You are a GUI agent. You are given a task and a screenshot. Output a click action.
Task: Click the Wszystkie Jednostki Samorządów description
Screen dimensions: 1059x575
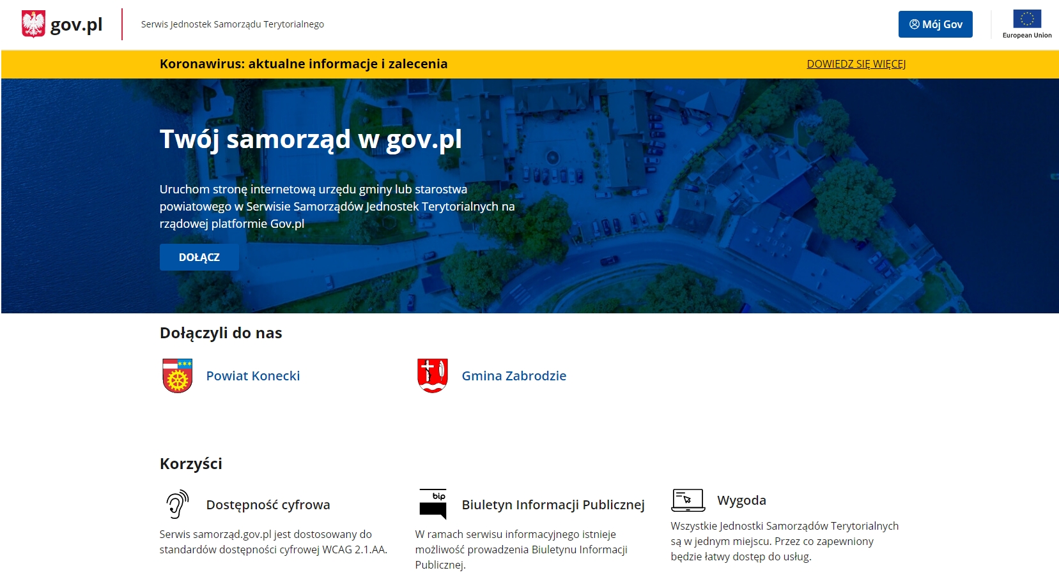tap(785, 541)
